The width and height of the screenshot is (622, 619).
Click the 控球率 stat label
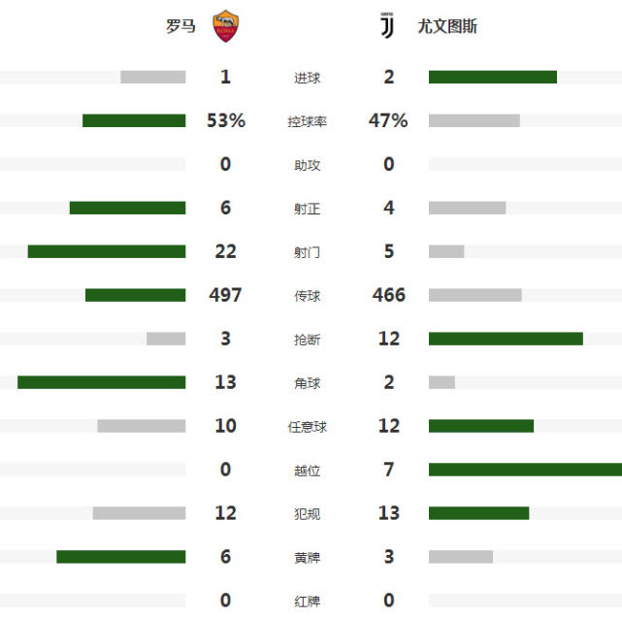[x=307, y=121]
